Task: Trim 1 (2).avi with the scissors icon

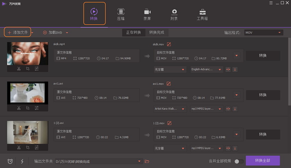Action: (x=19, y=148)
